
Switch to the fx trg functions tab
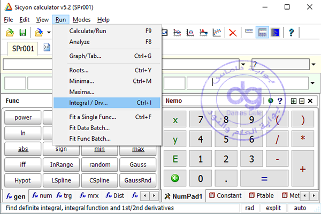64,196
